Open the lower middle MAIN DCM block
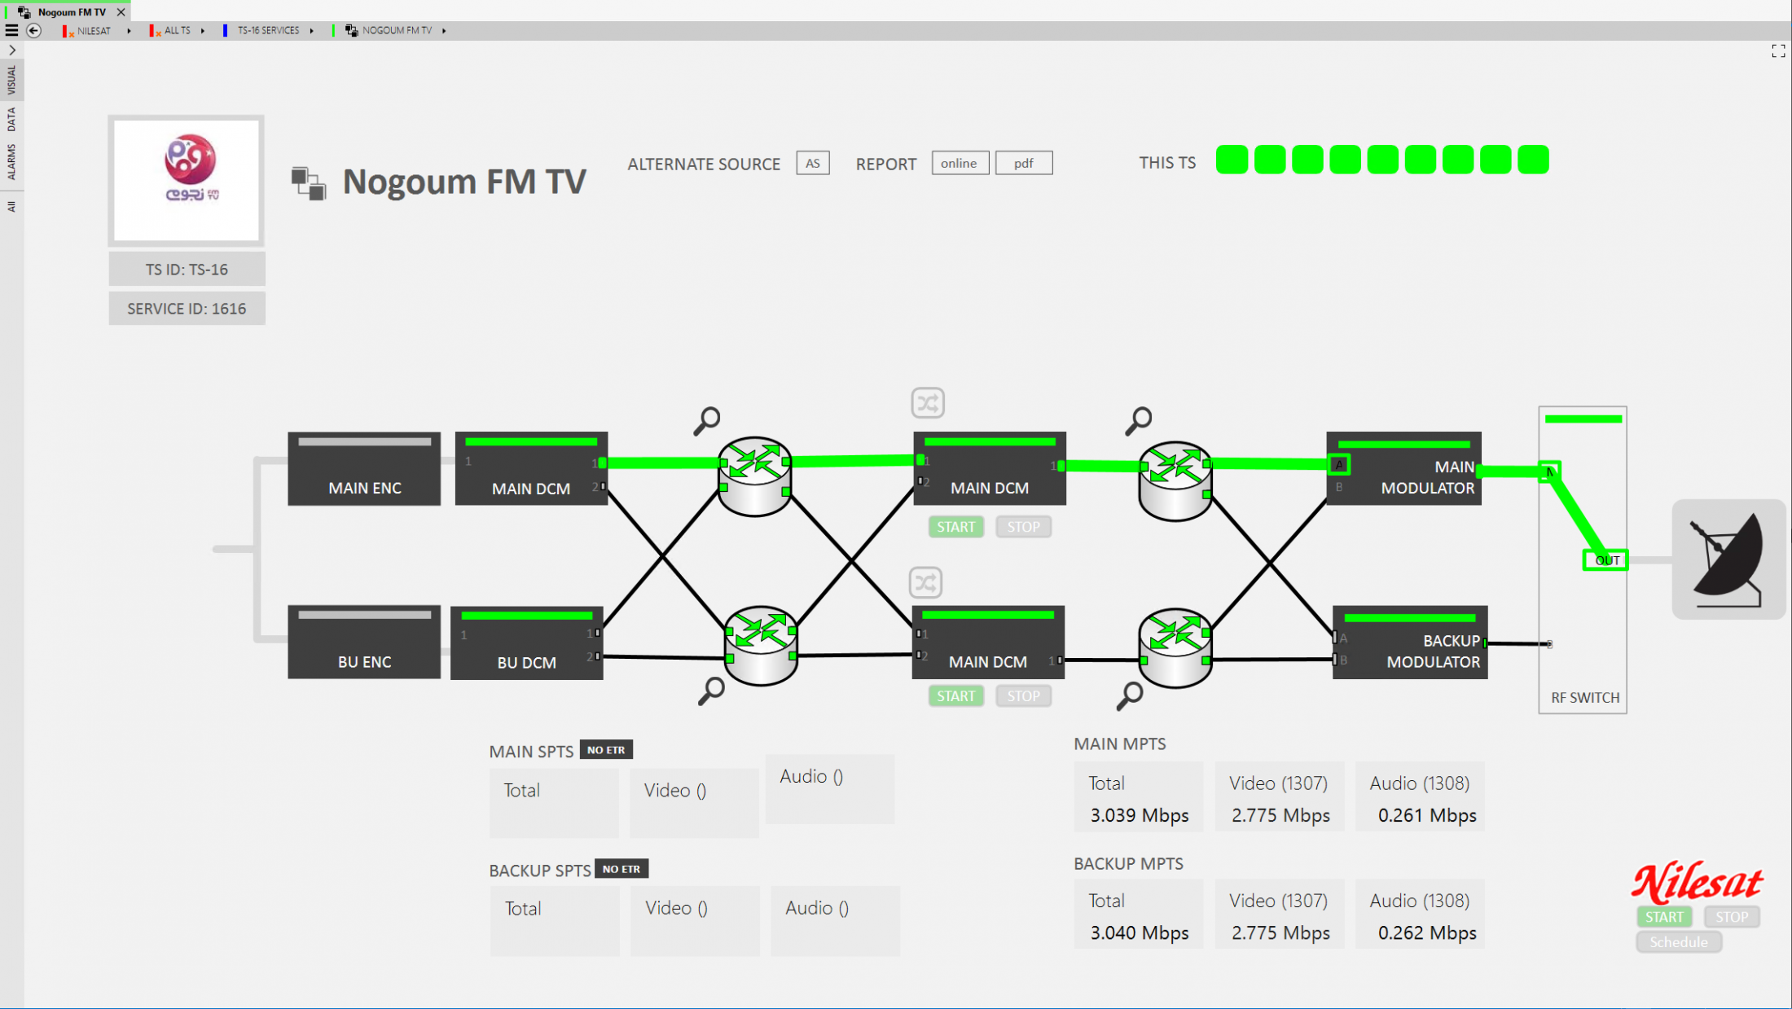 988,642
